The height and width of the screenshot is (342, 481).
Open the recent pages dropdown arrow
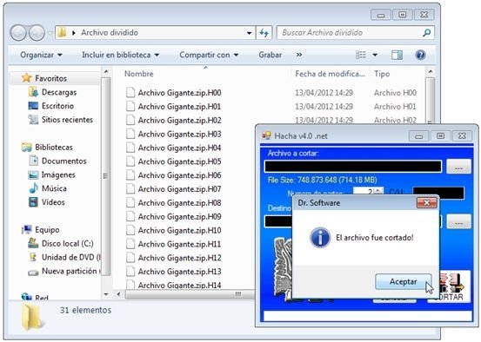pyautogui.click(x=50, y=32)
